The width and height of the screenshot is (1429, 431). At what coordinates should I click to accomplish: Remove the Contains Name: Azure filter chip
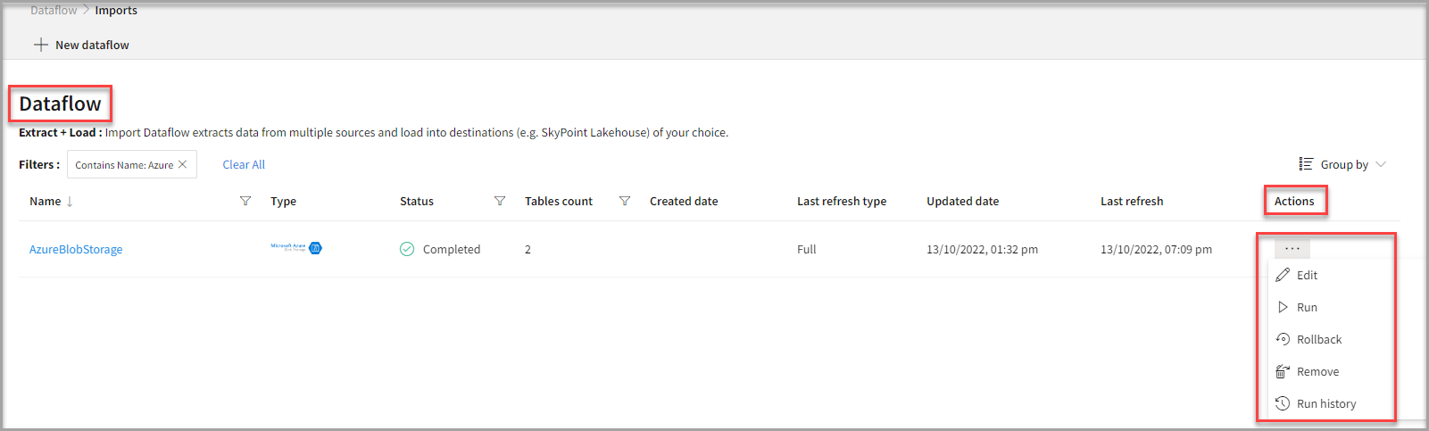pos(183,164)
